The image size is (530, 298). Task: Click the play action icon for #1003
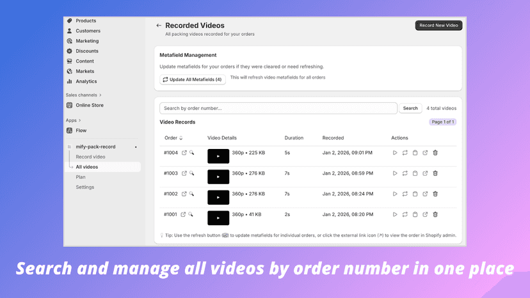click(x=395, y=173)
